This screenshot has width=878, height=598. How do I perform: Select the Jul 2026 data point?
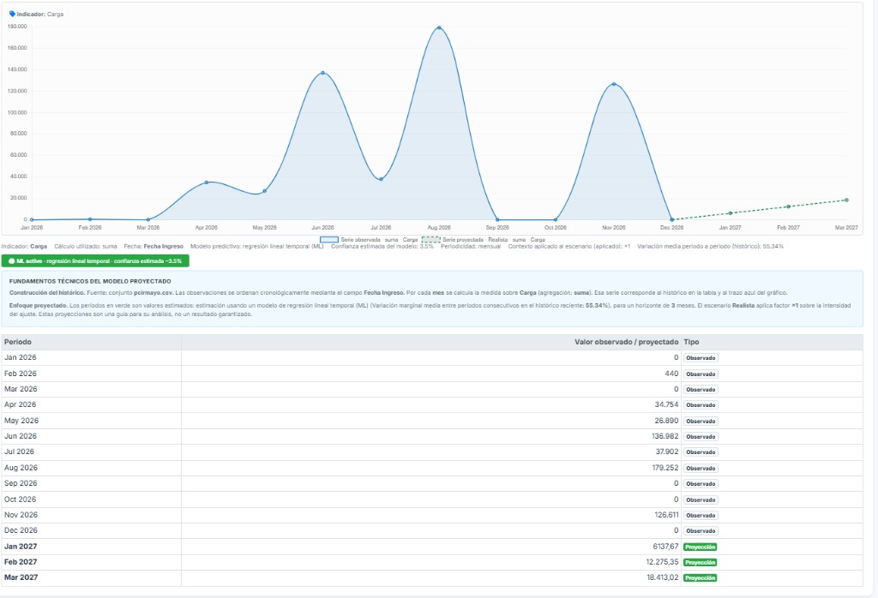(x=381, y=179)
